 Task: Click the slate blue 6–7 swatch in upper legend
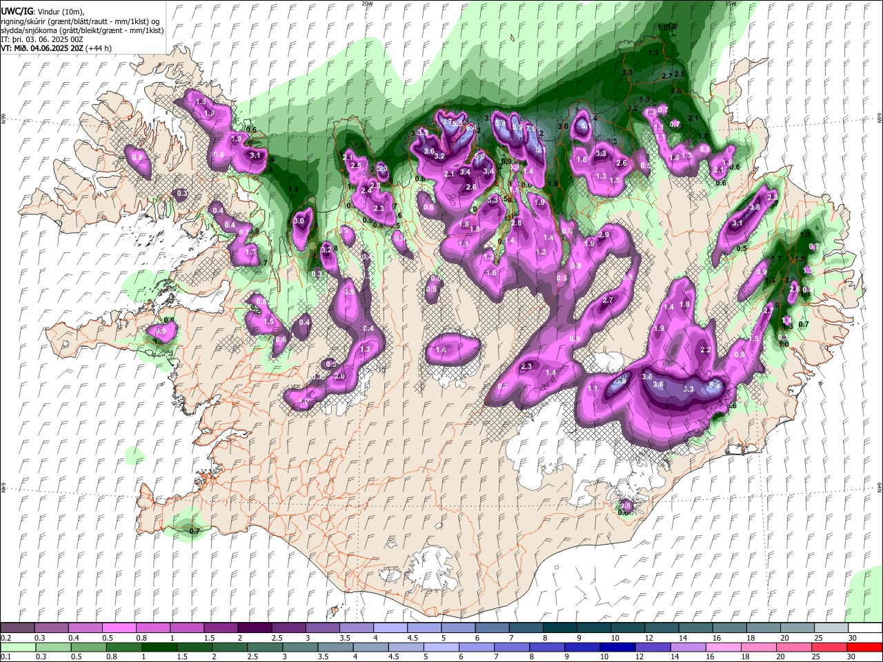coord(491,628)
